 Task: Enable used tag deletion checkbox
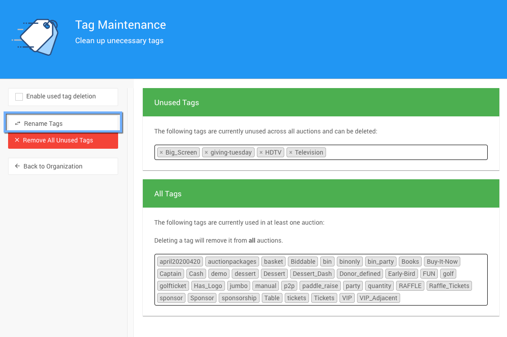19,97
